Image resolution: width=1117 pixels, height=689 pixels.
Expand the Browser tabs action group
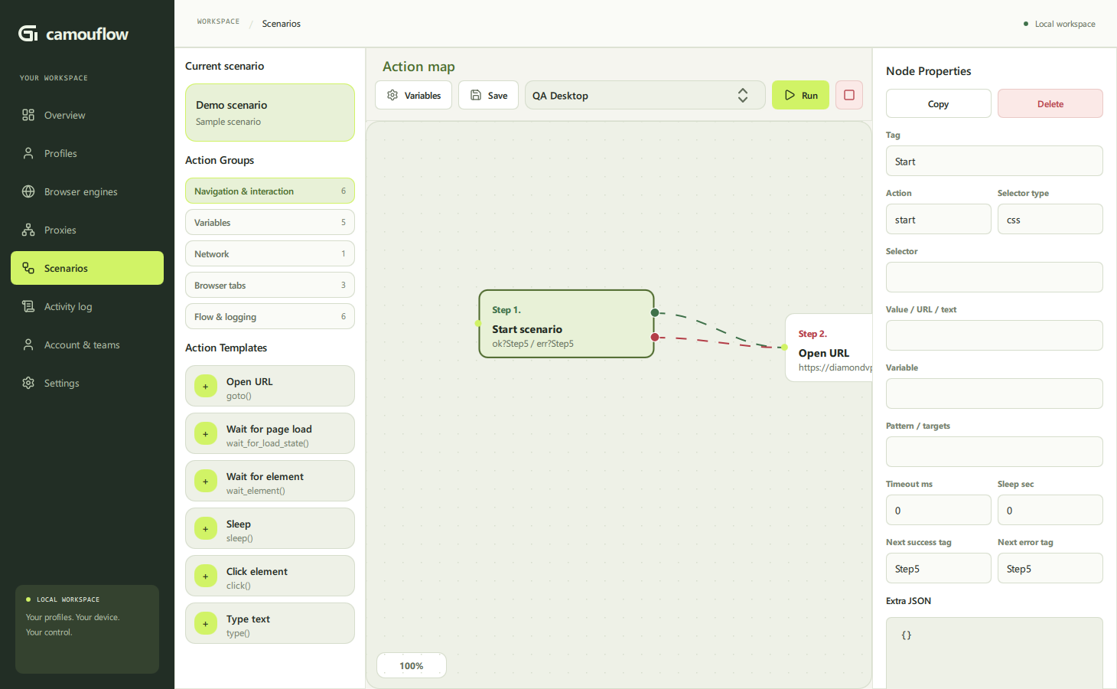[269, 285]
